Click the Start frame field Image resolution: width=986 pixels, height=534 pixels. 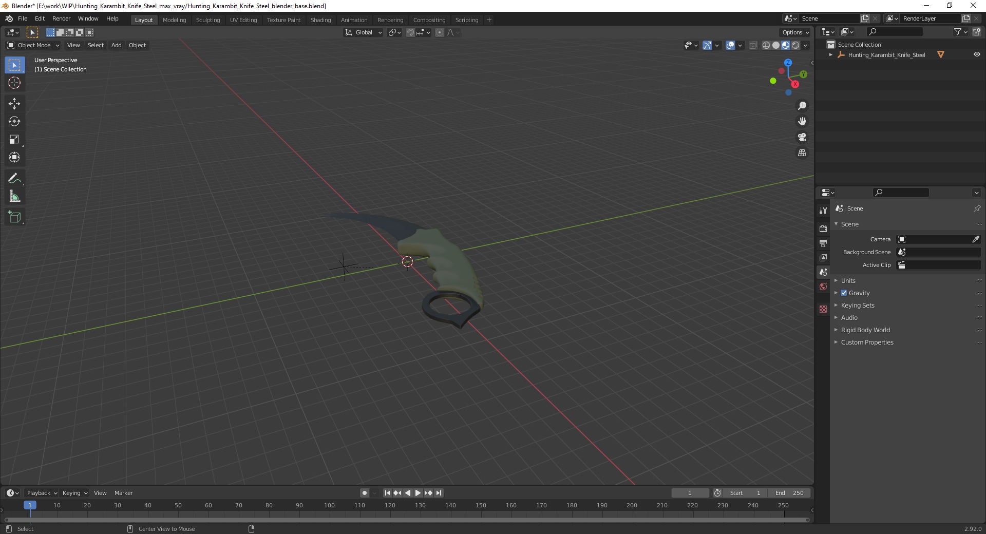pyautogui.click(x=745, y=493)
